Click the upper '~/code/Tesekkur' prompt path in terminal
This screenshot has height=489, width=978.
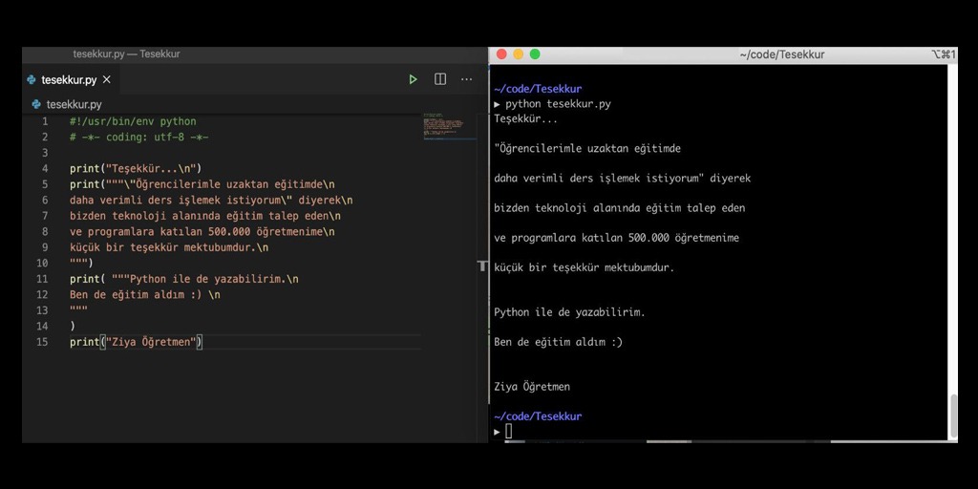click(538, 89)
